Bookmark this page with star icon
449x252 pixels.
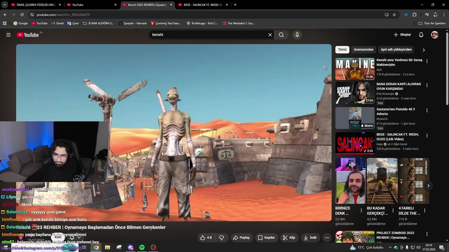(394, 15)
